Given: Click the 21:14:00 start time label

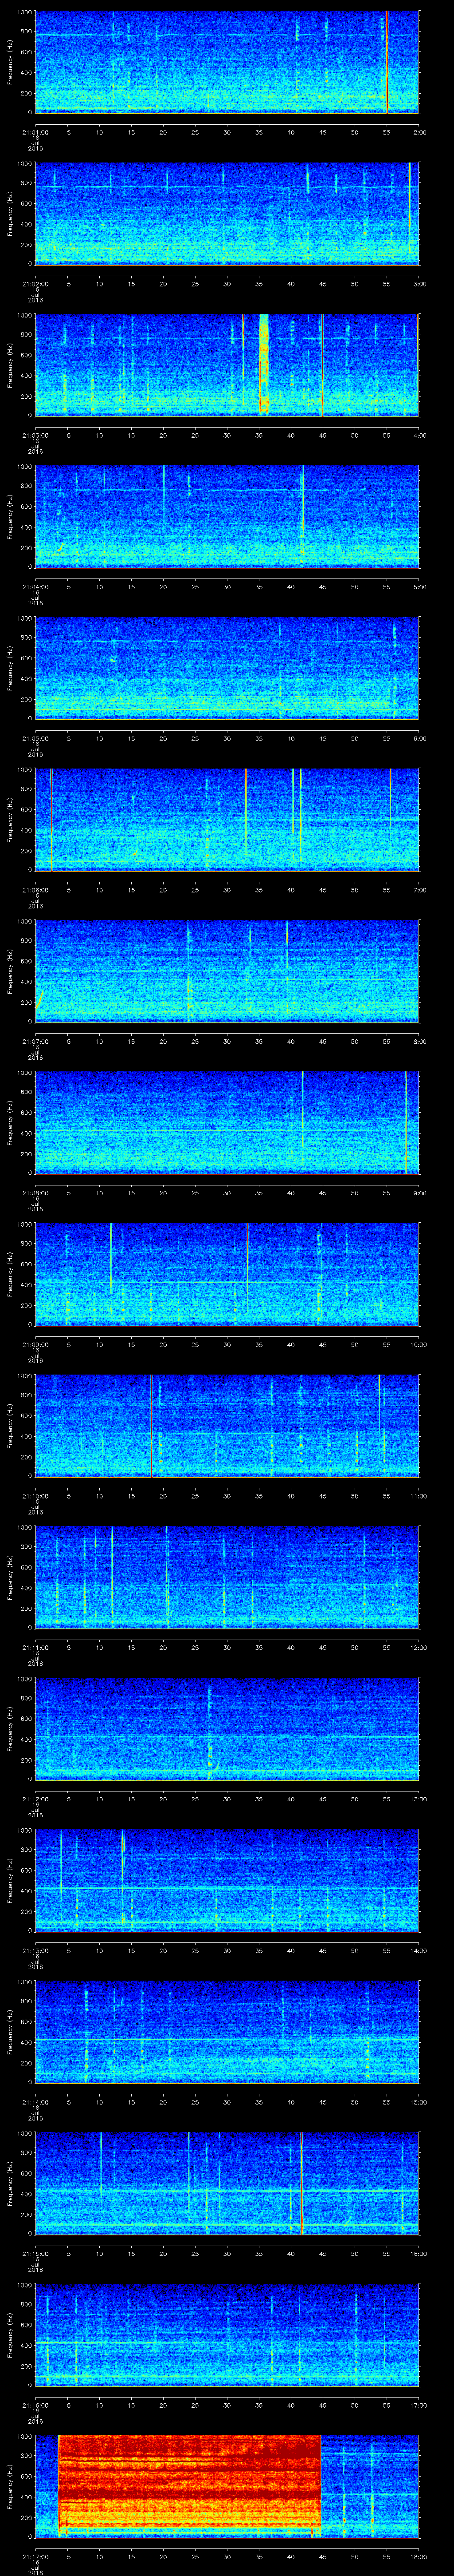Looking at the screenshot, I should point(35,2102).
